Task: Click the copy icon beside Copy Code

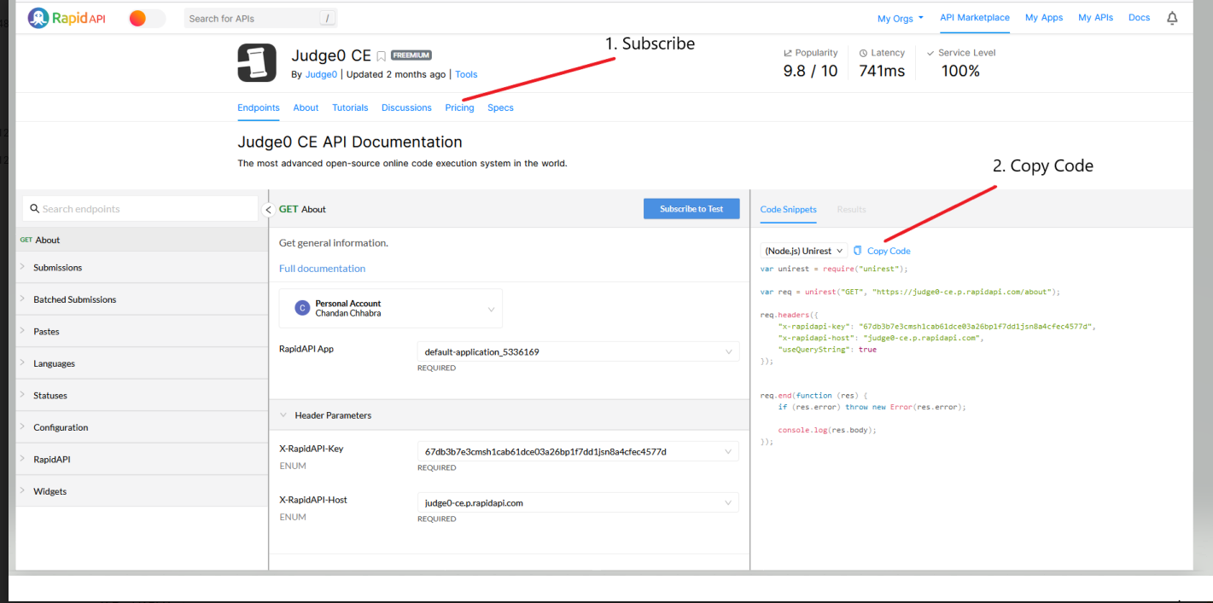Action: click(858, 251)
